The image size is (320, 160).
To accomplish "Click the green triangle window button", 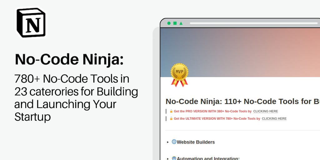I will [x=181, y=23].
